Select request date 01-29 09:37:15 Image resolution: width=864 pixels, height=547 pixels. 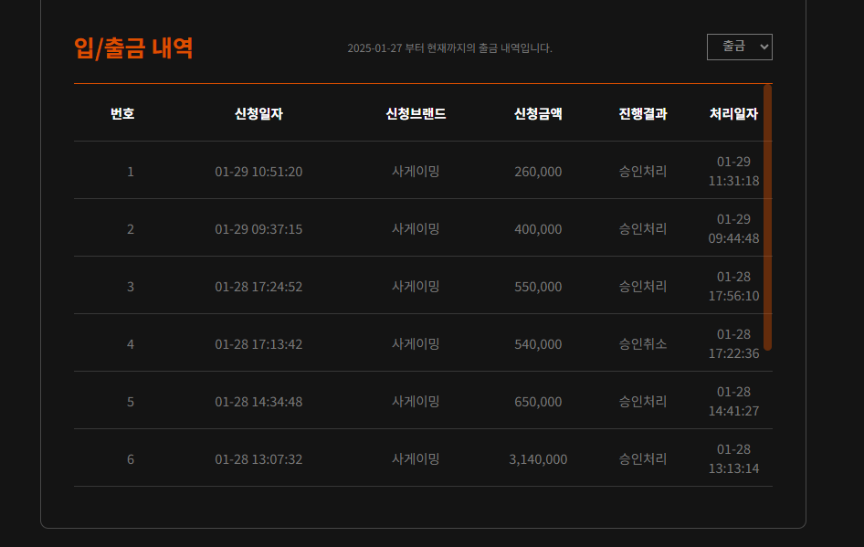click(258, 228)
